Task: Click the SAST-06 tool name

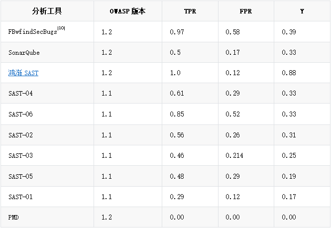Action: point(20,114)
